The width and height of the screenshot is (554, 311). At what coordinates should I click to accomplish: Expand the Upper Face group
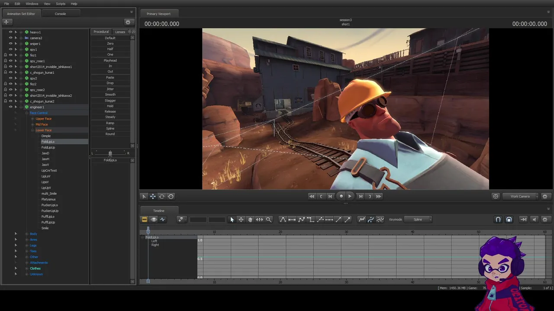pyautogui.click(x=32, y=118)
